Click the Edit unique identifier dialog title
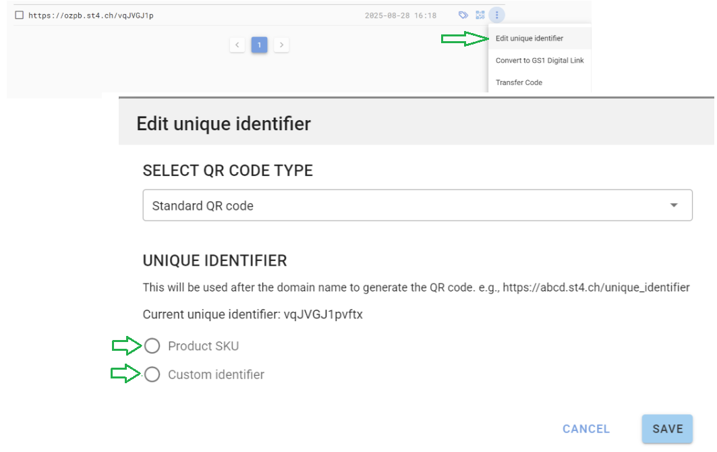The image size is (717, 452). (x=223, y=124)
